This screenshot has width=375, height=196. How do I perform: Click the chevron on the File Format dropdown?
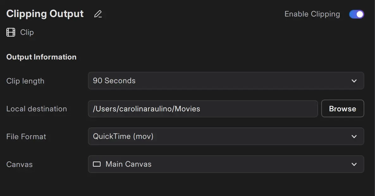354,136
